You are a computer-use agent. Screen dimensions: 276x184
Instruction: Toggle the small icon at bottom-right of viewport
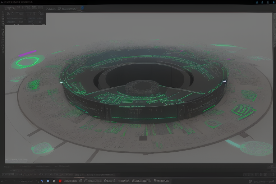269,167
